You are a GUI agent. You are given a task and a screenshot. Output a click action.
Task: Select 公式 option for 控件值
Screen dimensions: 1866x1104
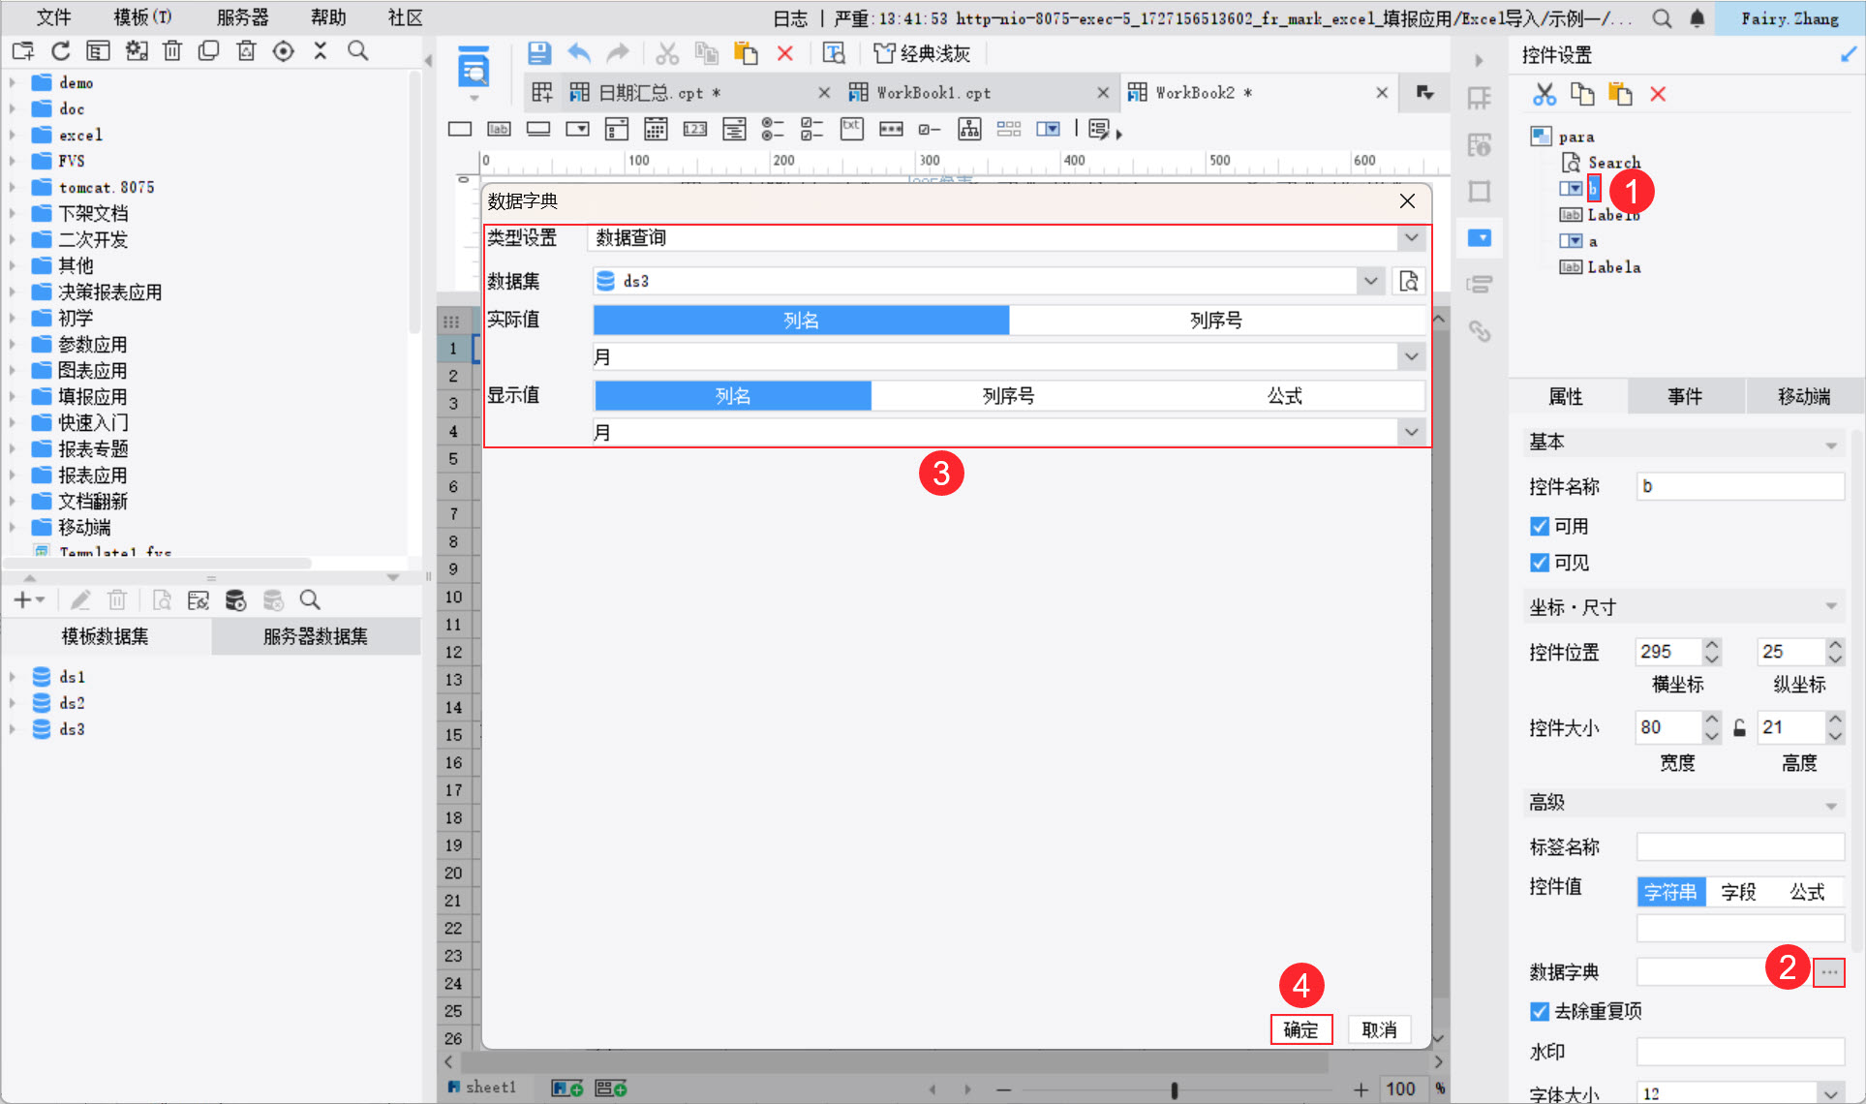(1806, 892)
